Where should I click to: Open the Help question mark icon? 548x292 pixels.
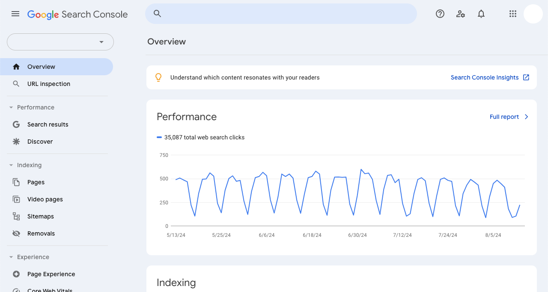(440, 14)
